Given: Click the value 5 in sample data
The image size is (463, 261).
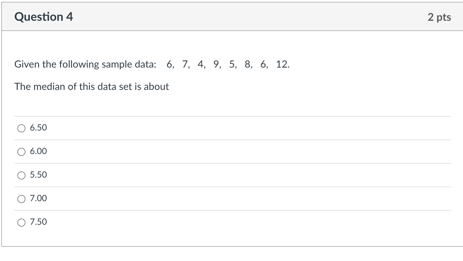Looking at the screenshot, I should pos(232,64).
